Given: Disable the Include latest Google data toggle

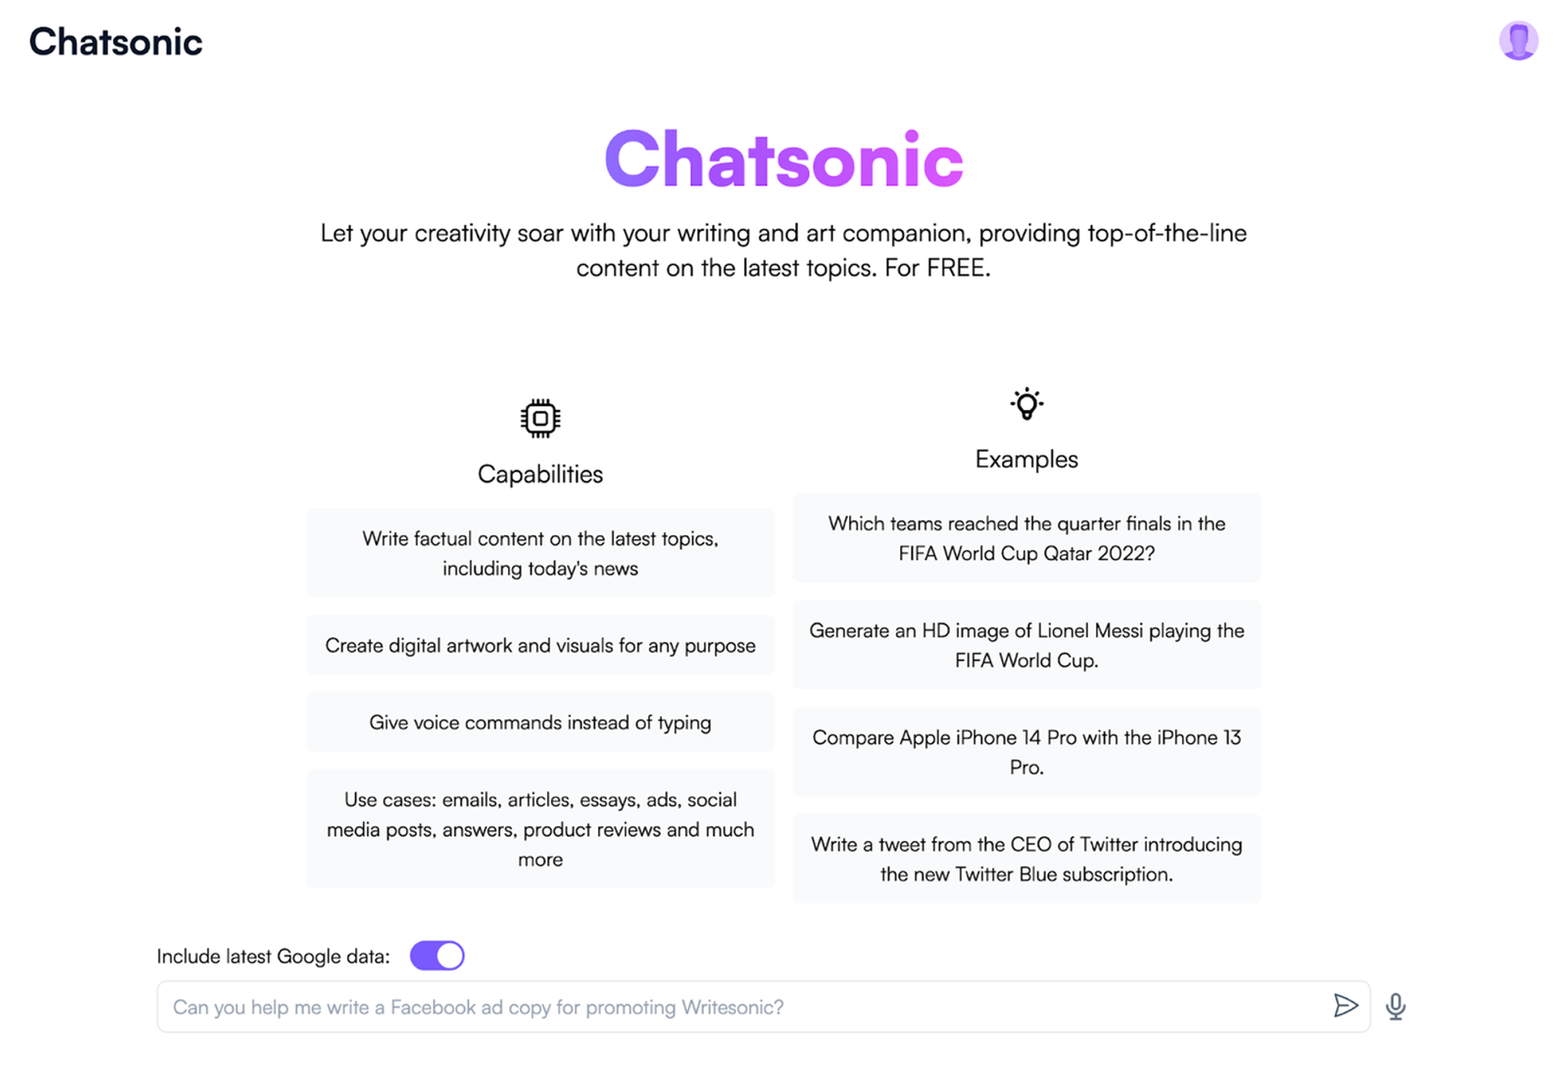Looking at the screenshot, I should coord(436,956).
